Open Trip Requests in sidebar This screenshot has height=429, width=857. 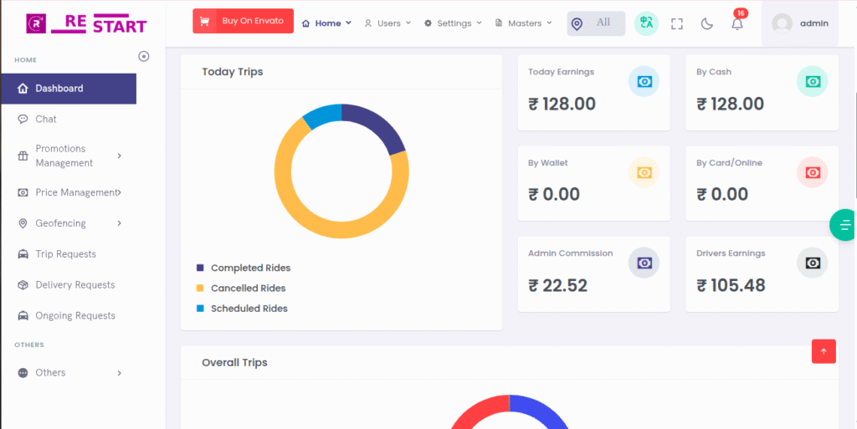[x=65, y=254]
